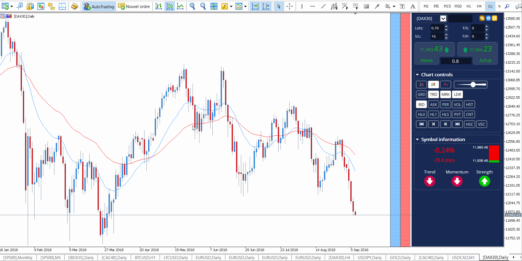Open the arrows objects dropdown

coord(394,6)
